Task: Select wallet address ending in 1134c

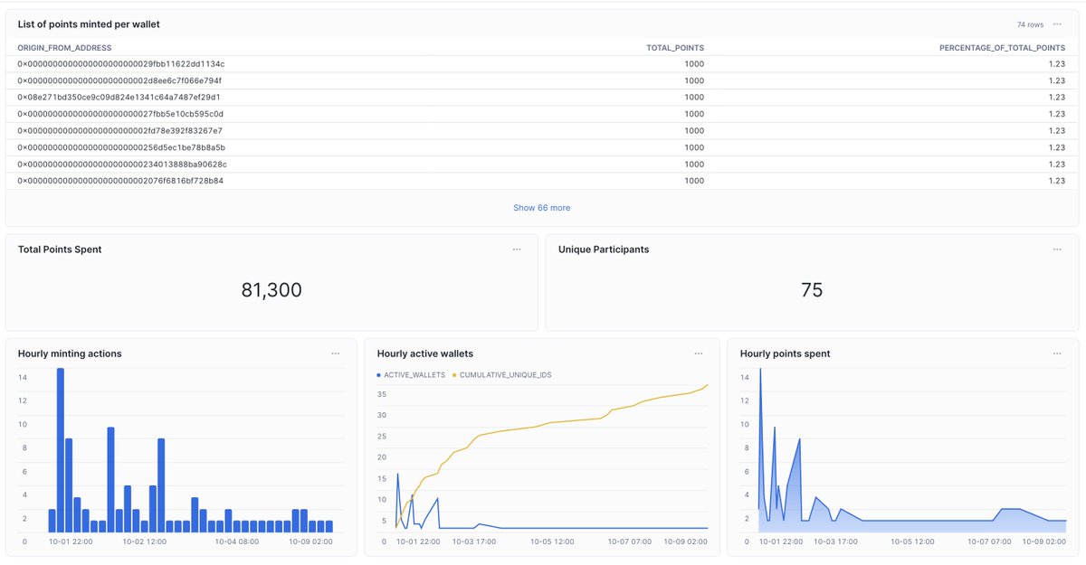Action: (121, 64)
